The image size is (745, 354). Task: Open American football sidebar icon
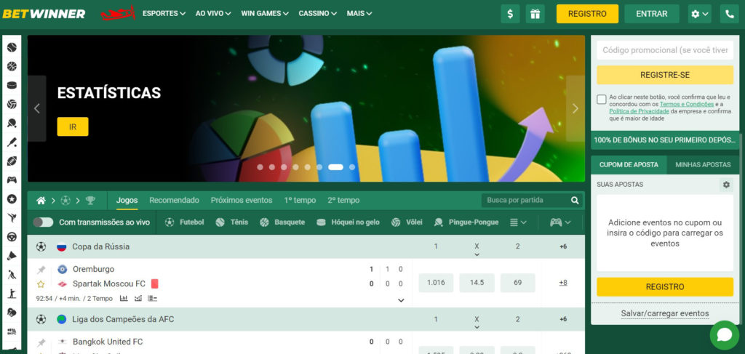point(12,161)
